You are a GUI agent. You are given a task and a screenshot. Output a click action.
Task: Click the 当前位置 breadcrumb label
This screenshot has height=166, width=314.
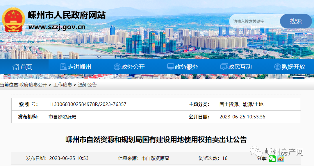point(9,85)
